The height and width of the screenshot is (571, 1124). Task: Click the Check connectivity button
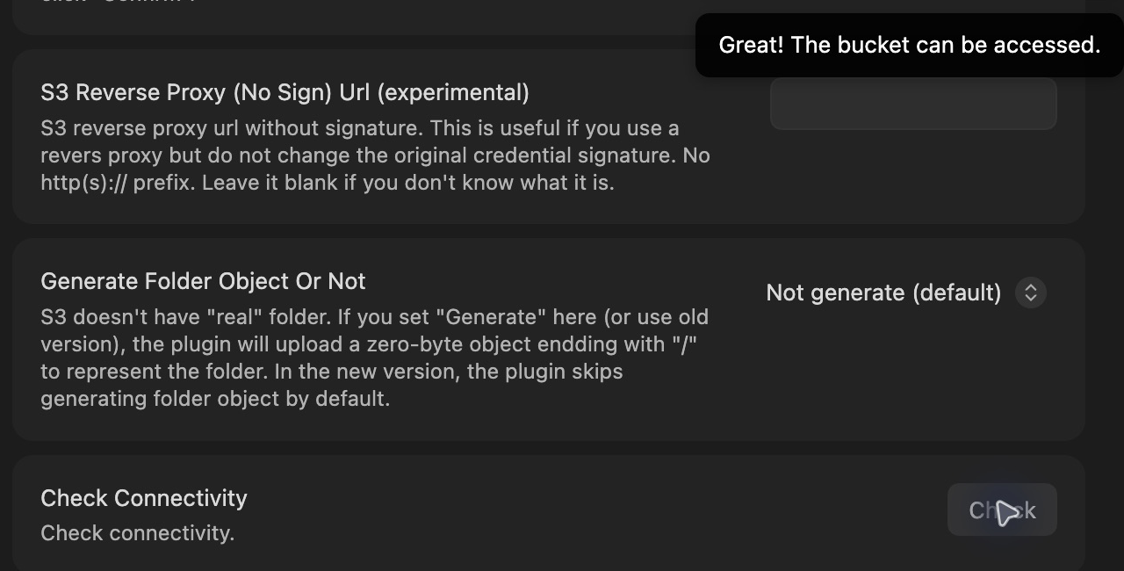1002,510
